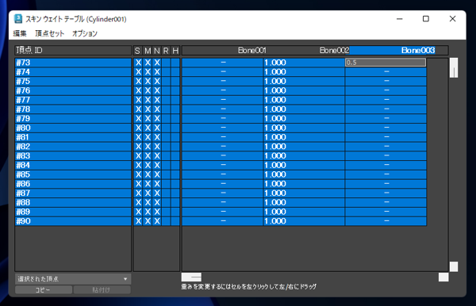Click the Bone002 weight 1.000 for vertex #85

click(x=304, y=174)
